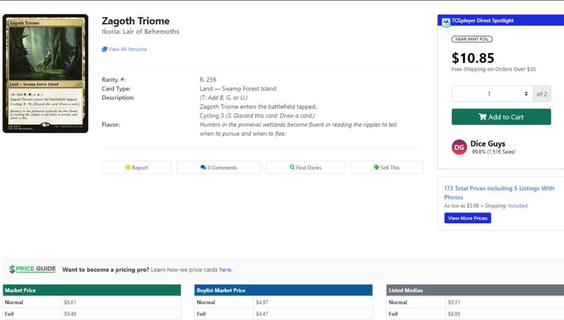The image size is (564, 320).
Task: Click 'Free Shipping on Orders Over $35' text
Action: pos(493,69)
